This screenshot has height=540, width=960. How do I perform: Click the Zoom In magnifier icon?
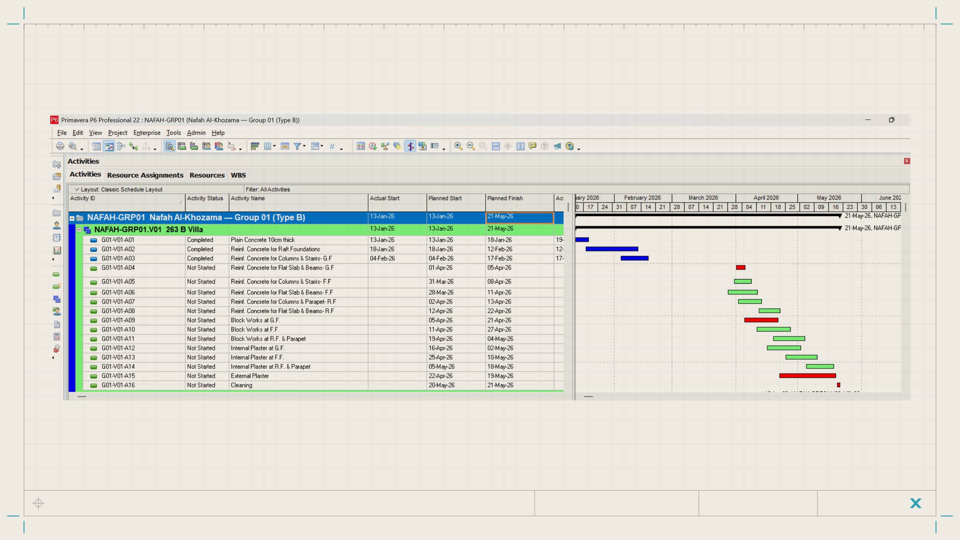coord(458,146)
